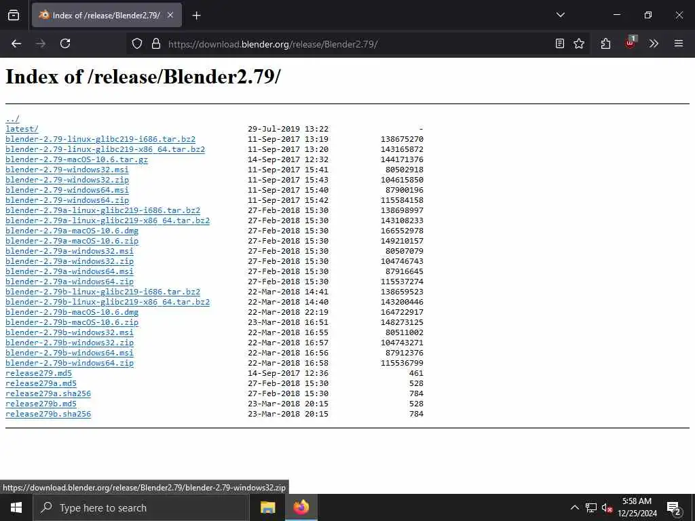Download blender-2.79b-linux-glibc219-x86_64.tar.bz2
This screenshot has width=695, height=521.
108,302
